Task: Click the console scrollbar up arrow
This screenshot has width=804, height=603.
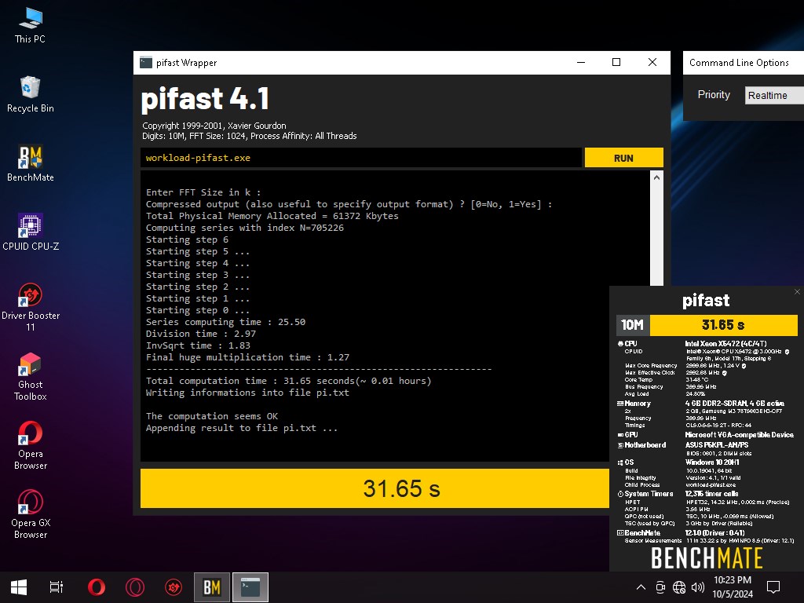Action: [x=656, y=177]
